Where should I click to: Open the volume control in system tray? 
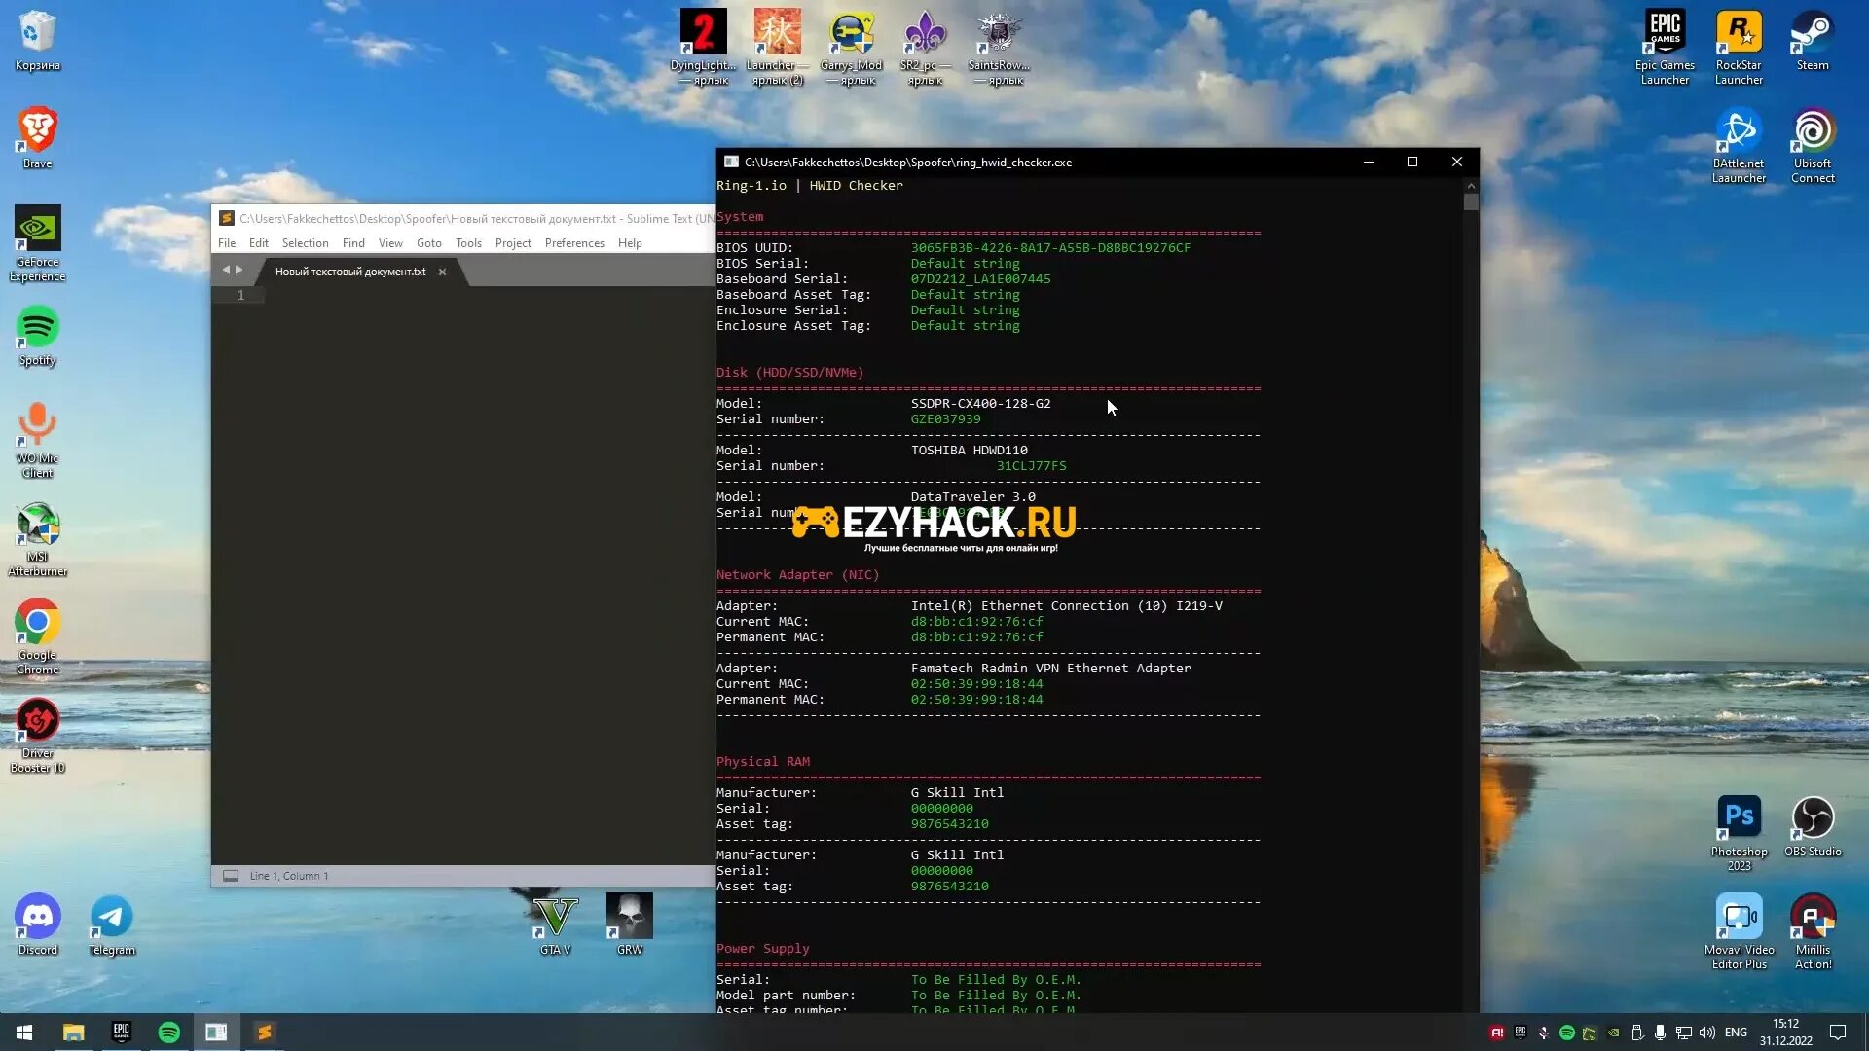click(x=1706, y=1033)
